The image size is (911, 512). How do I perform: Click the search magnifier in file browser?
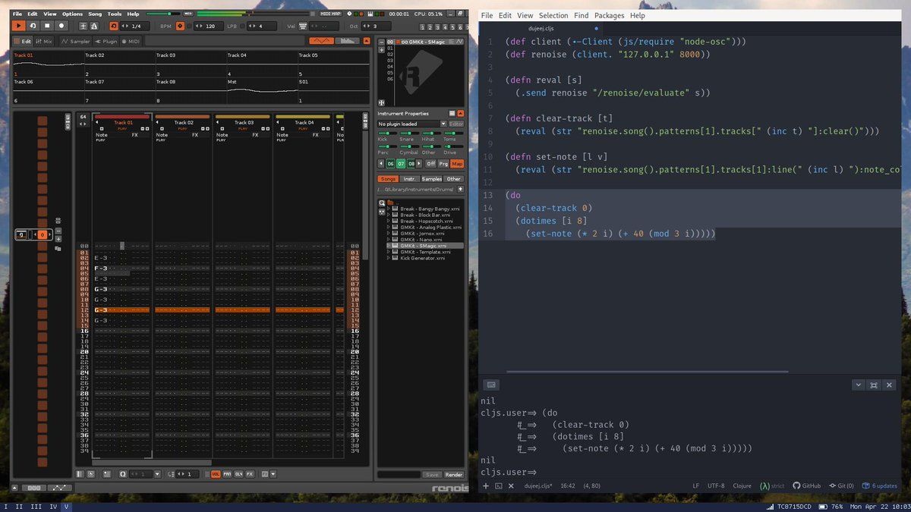381,202
